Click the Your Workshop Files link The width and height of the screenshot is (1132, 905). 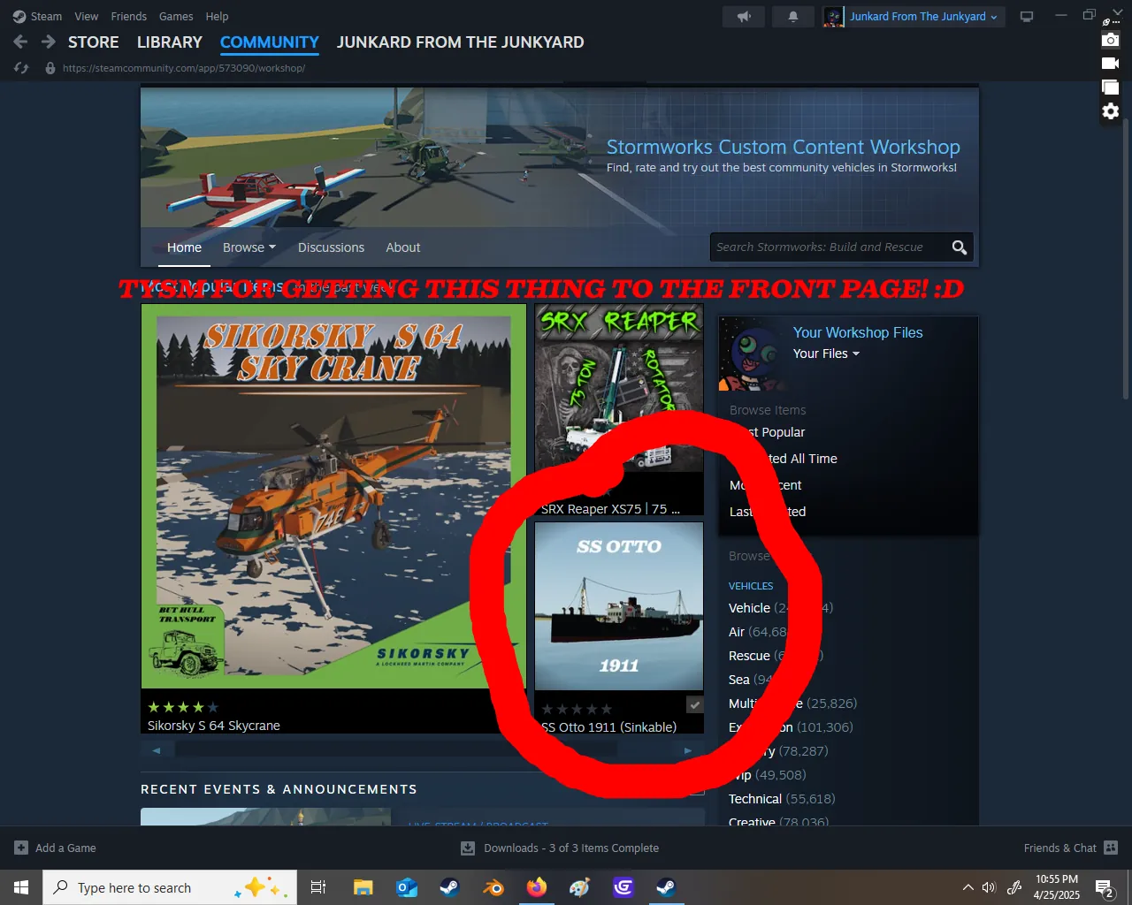pos(857,332)
